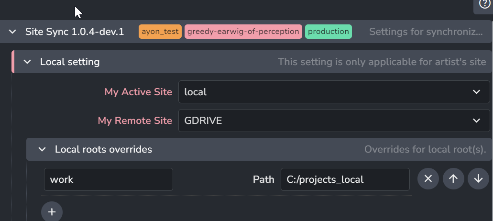Open the My Remote Site dropdown
This screenshot has height=221, width=493.
[x=334, y=121]
